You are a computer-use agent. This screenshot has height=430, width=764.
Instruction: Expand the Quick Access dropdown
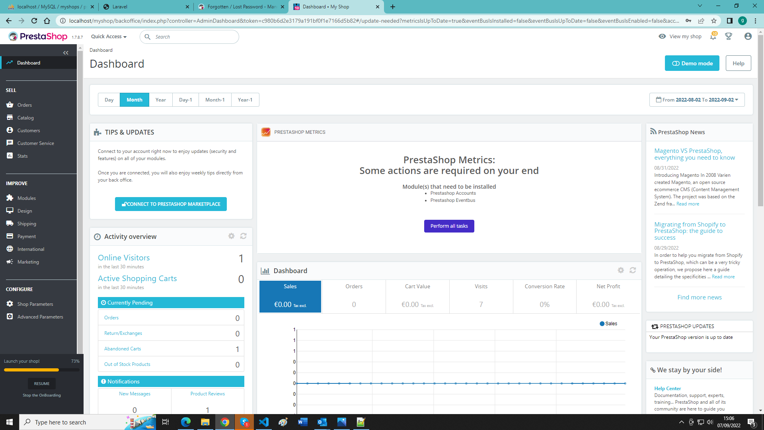click(x=109, y=37)
